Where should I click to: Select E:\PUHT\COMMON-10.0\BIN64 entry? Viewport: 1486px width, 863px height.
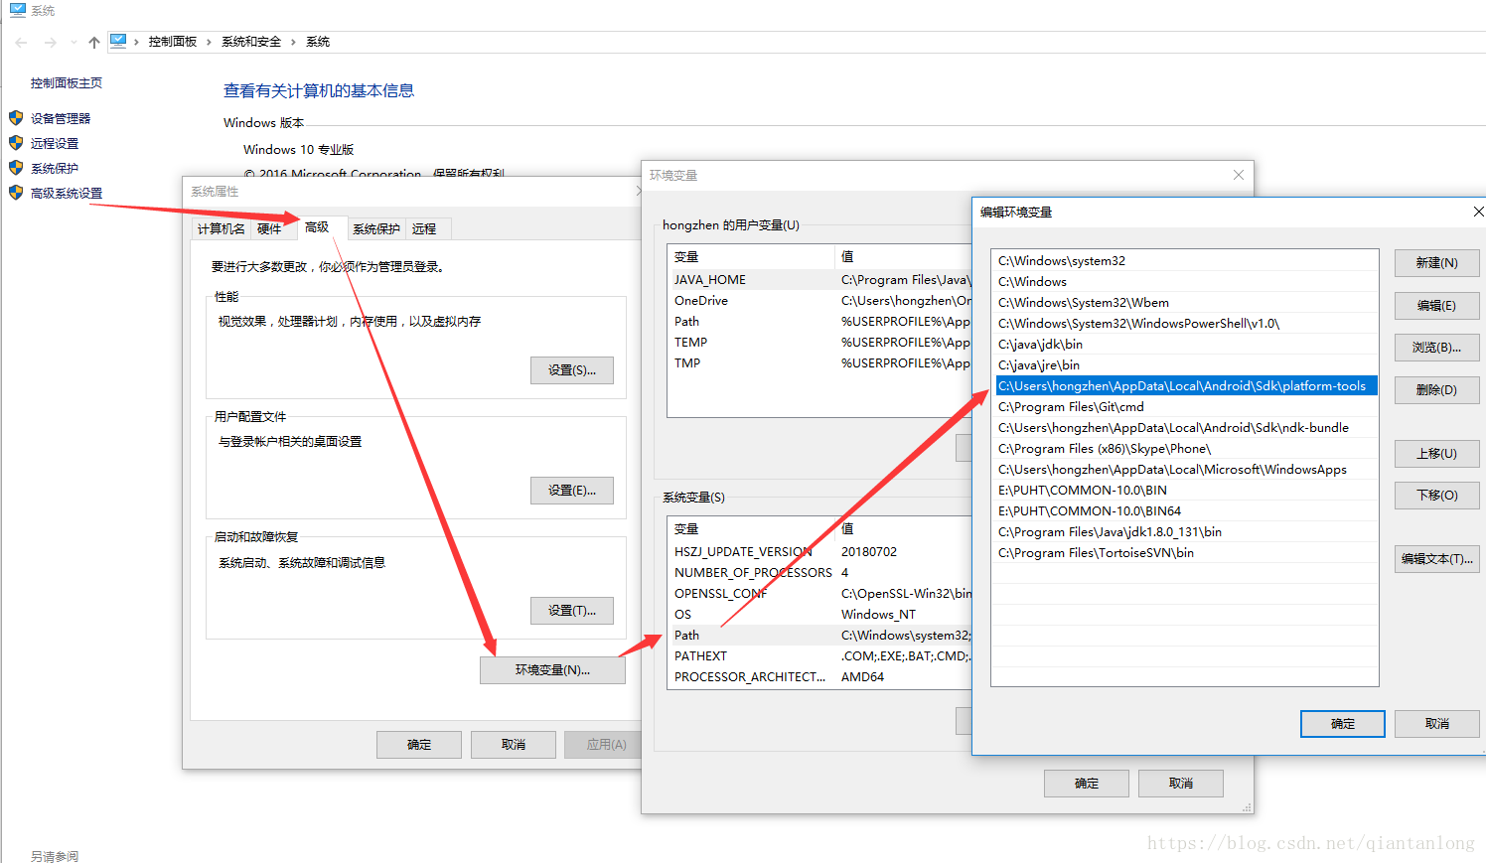1185,511
